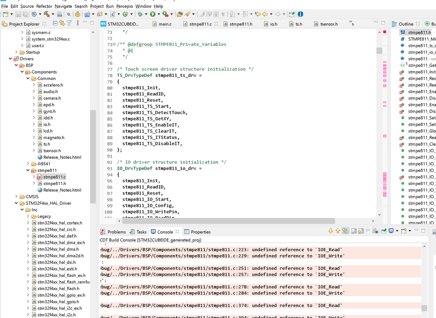The image size is (436, 318).
Task: Collapse the Drivers folder in tree
Action: coord(10,59)
